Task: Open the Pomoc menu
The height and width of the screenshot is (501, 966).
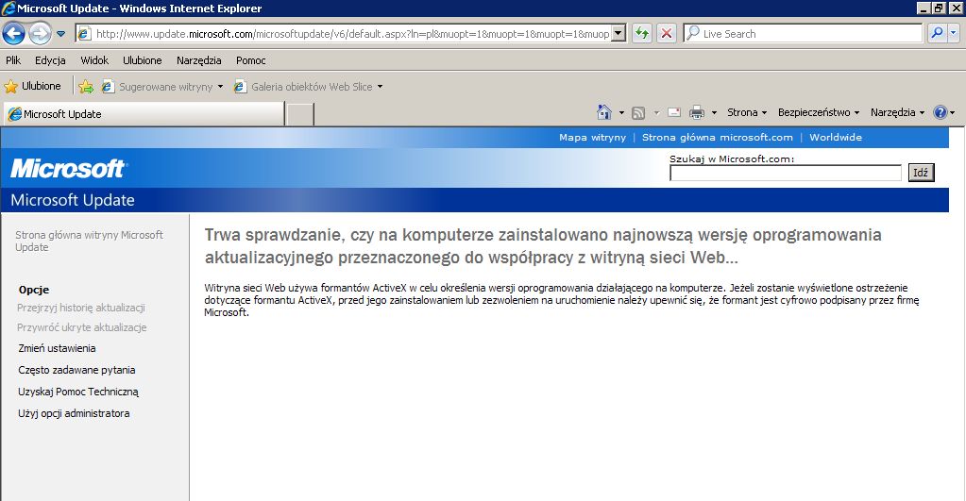Action: pyautogui.click(x=251, y=60)
